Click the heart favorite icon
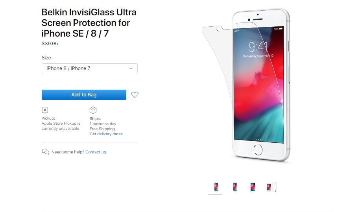 pos(135,95)
